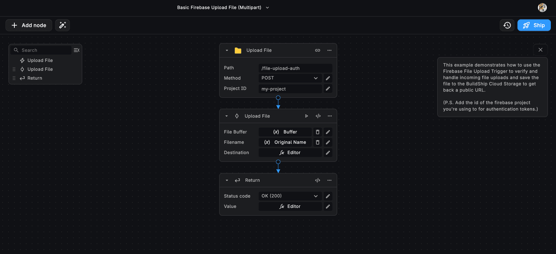Edit the Destination using the pencil icon

pyautogui.click(x=328, y=152)
